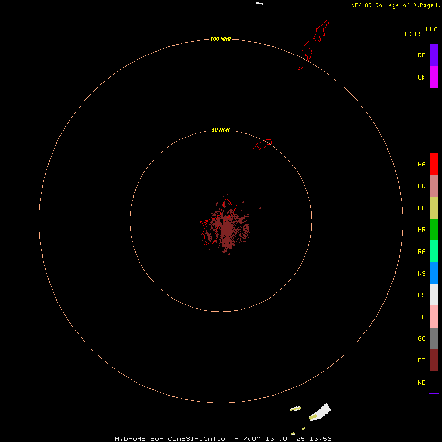The image size is (442, 442).
Task: Click the GR legend label
Action: [x=421, y=186]
